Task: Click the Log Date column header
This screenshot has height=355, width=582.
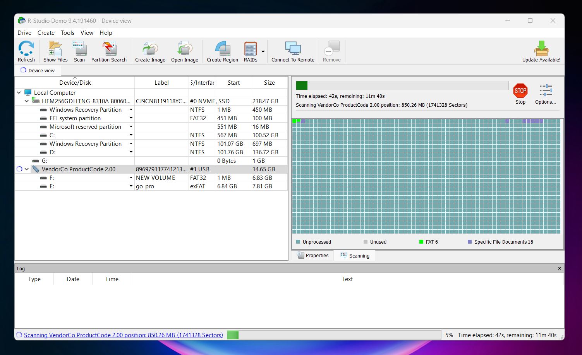Action: (73, 279)
